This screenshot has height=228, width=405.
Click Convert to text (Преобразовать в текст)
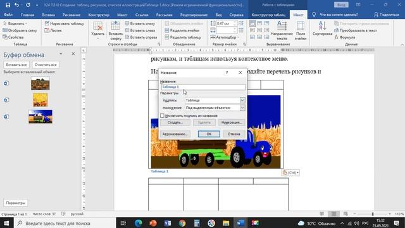tap(356, 30)
